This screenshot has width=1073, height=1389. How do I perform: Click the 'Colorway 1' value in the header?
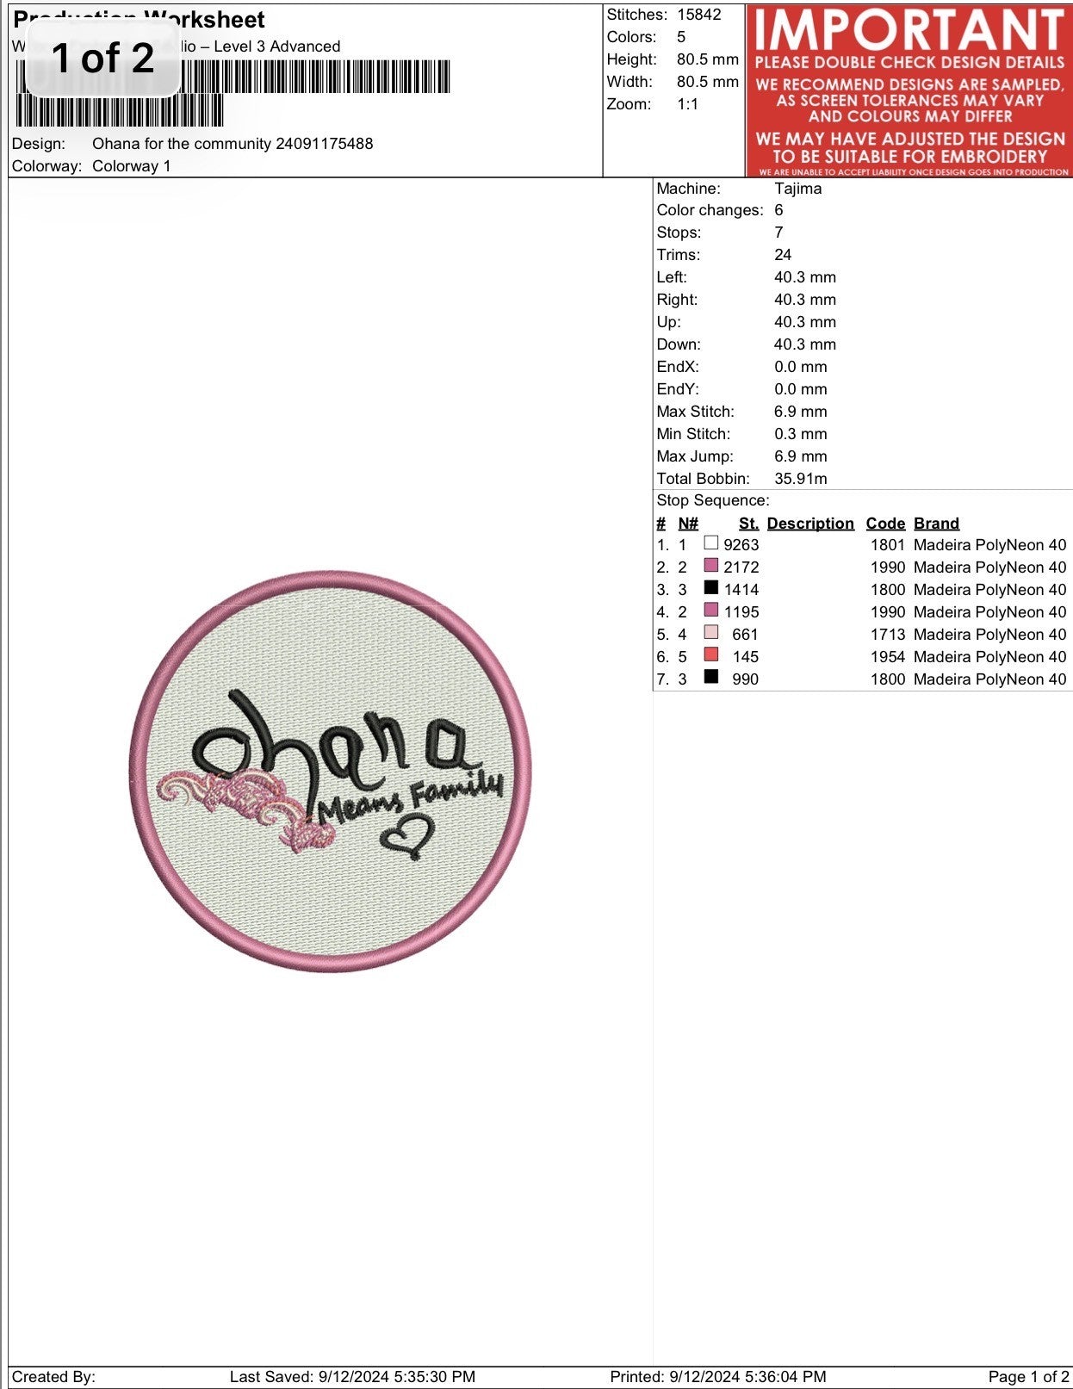point(131,166)
